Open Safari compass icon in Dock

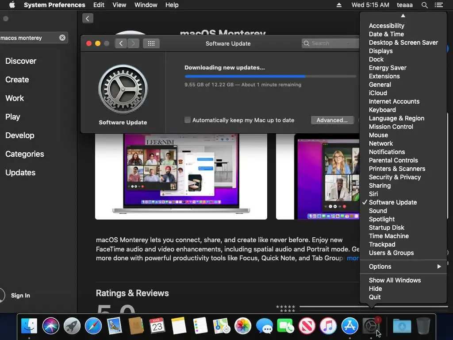(x=93, y=326)
